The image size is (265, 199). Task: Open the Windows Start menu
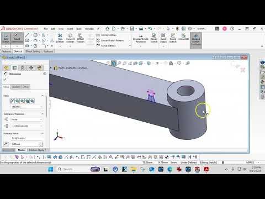click(x=51, y=169)
